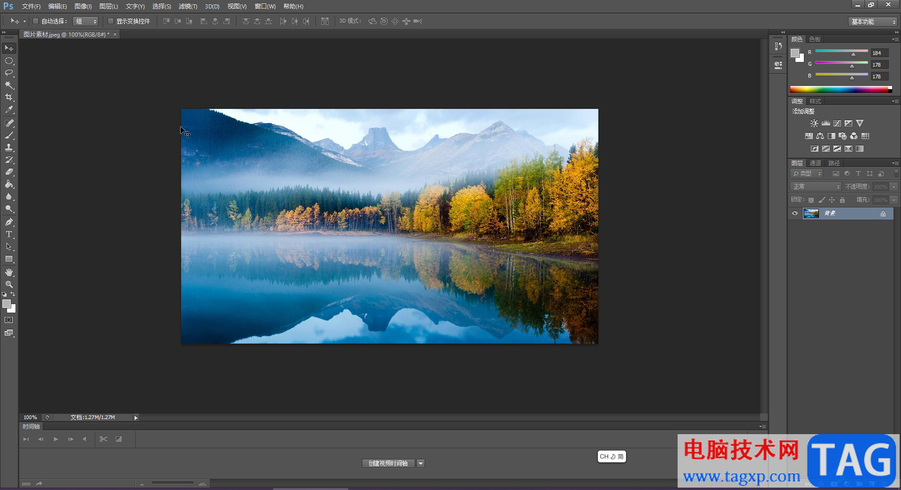
Task: Select the Crop tool
Action: pyautogui.click(x=9, y=97)
